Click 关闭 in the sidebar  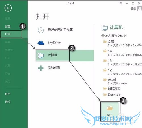(8, 81)
